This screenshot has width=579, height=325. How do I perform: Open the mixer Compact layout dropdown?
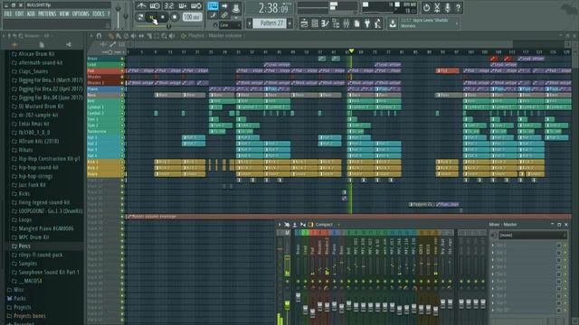324,225
